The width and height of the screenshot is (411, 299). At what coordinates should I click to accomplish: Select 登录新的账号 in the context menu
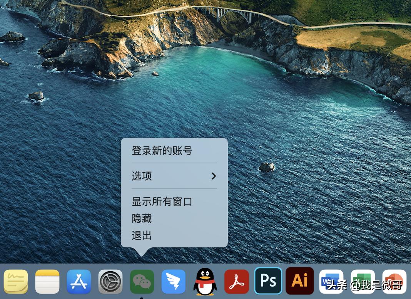tap(162, 151)
